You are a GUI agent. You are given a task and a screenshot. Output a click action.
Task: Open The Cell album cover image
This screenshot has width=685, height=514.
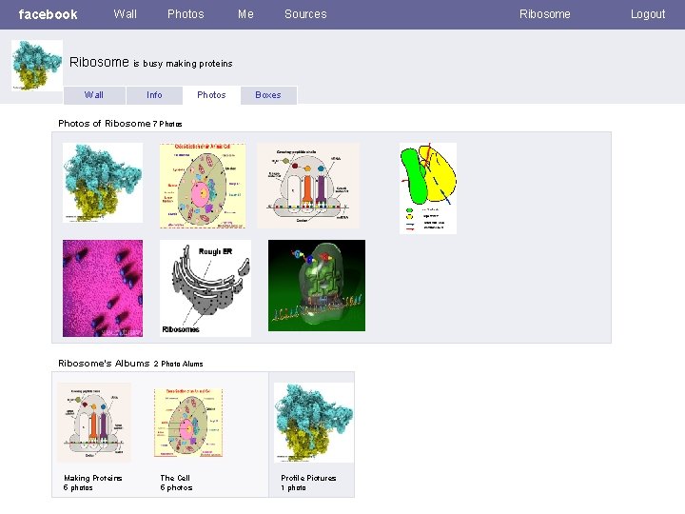pyautogui.click(x=188, y=423)
